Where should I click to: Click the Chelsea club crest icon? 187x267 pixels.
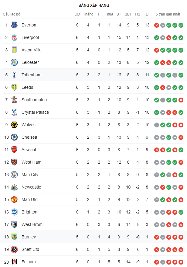pos(14,137)
